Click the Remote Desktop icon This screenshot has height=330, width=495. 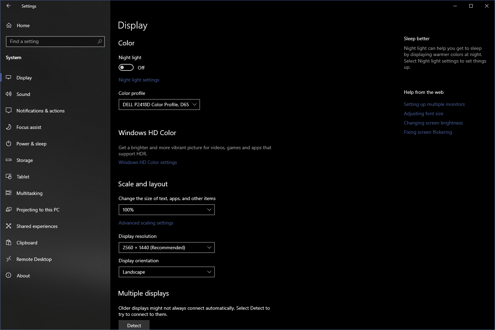click(9, 259)
